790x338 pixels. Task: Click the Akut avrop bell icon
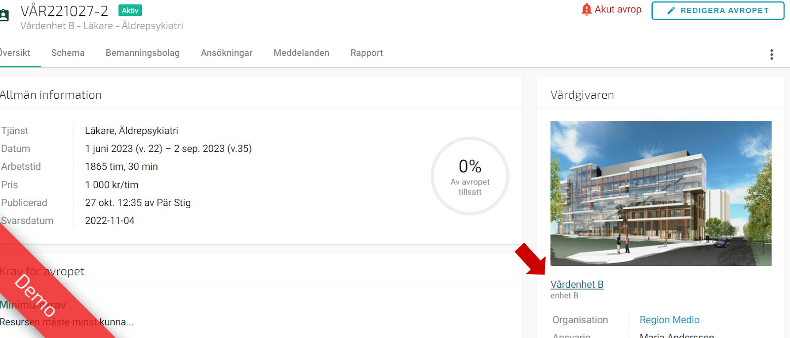586,10
